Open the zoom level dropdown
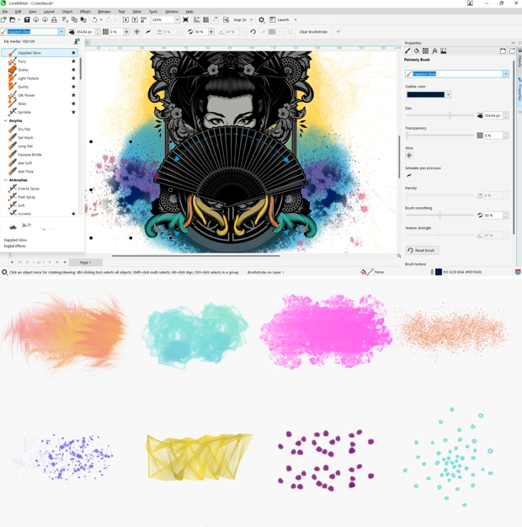Screen dimensions: 522x527 click(177, 20)
